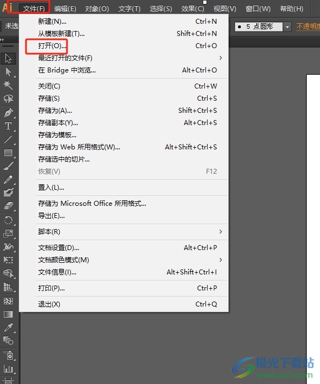Select the Gradient tool
This screenshot has width=320, height=384.
pos(8,314)
